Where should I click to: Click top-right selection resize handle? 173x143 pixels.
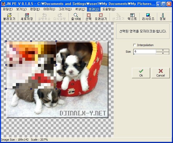click(x=56, y=41)
